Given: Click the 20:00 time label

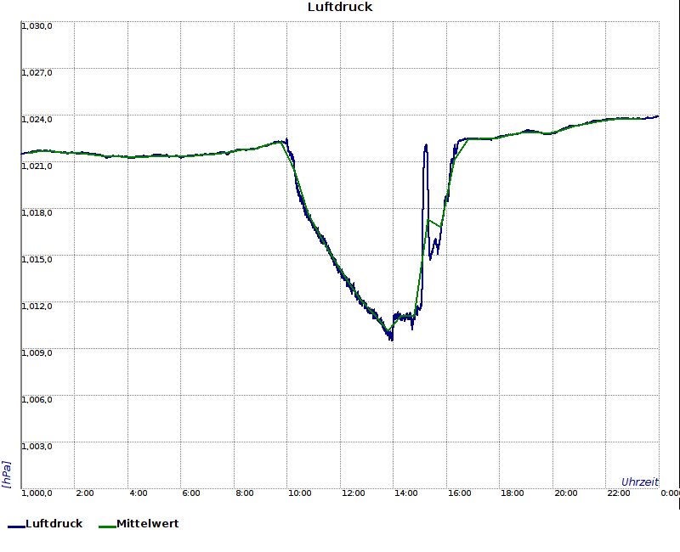Looking at the screenshot, I should pyautogui.click(x=566, y=493).
